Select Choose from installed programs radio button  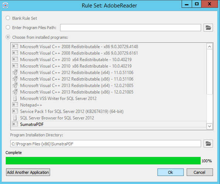pyautogui.click(x=8, y=37)
